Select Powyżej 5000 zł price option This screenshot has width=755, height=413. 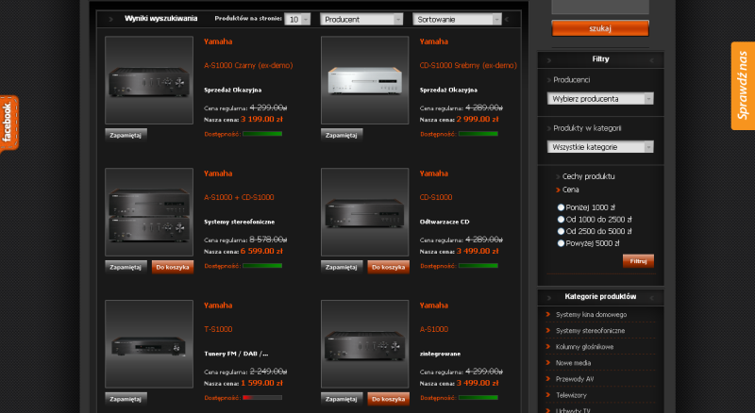tap(561, 243)
